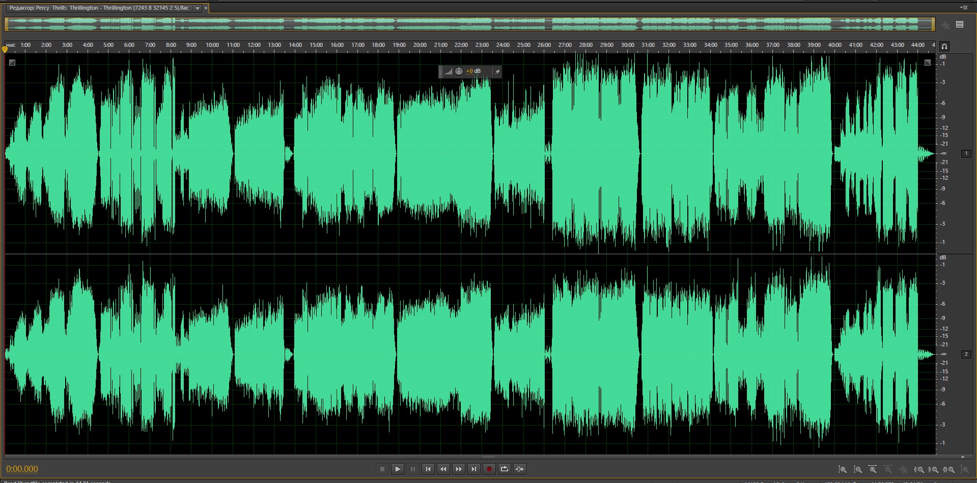Zoom to selection in-point
This screenshot has height=483, width=977.
(x=919, y=469)
